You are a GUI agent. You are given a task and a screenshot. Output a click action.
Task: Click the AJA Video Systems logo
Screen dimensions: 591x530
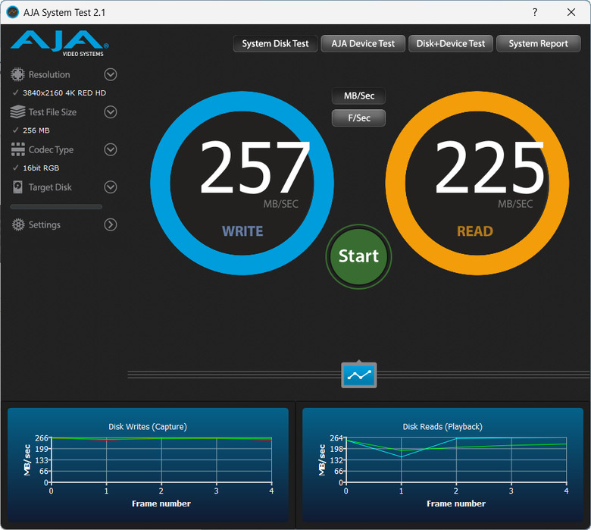click(60, 43)
